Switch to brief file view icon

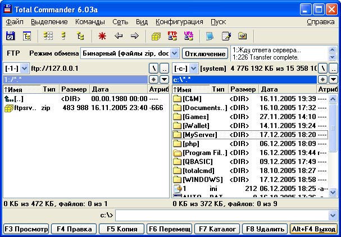coord(48,36)
